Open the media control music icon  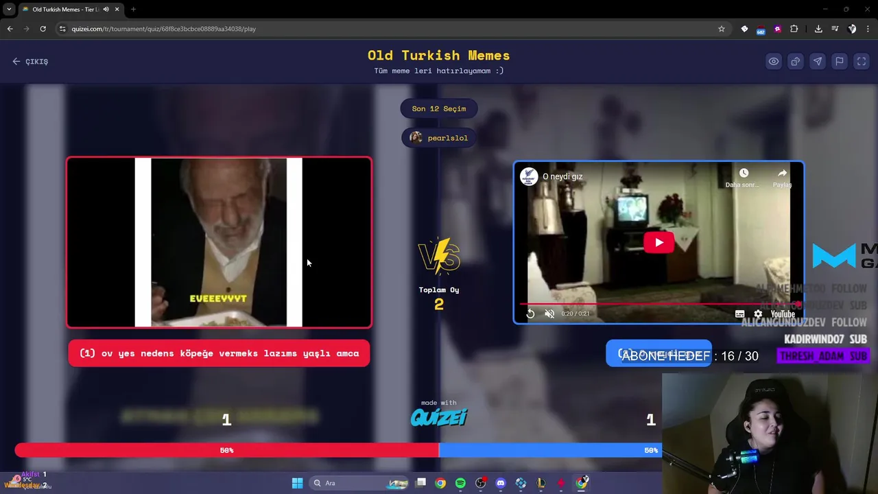835,29
